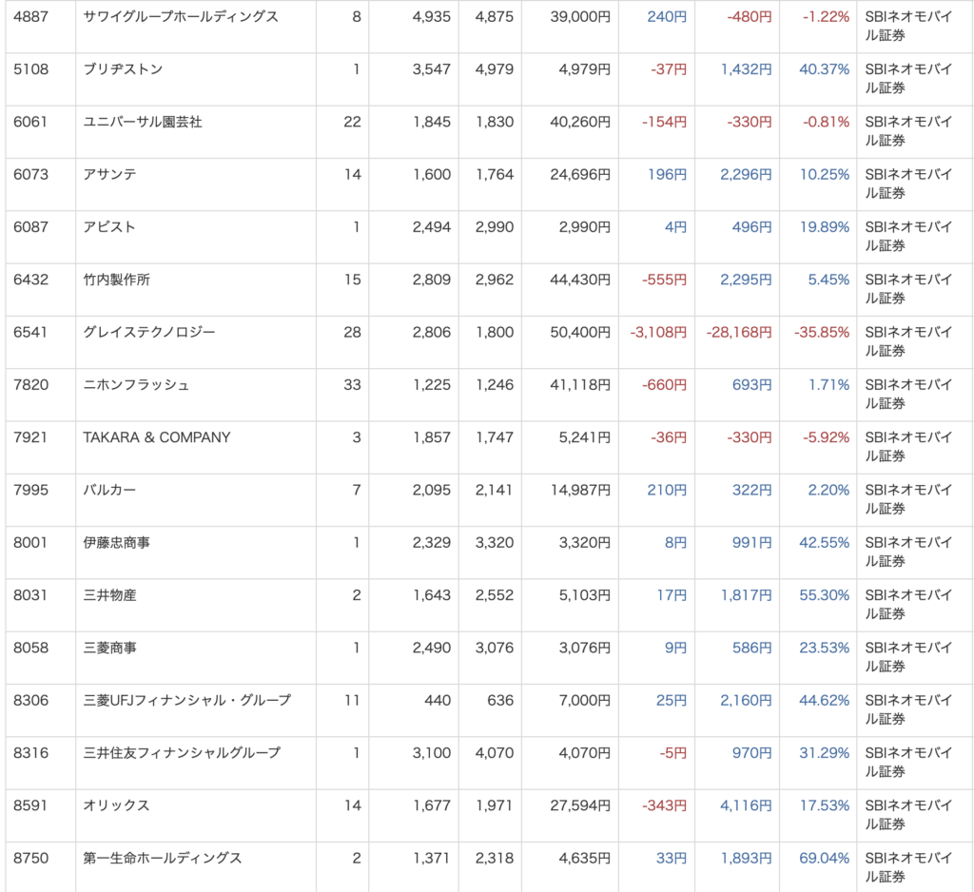
Task: Click アサンテ profit 2,296円
Action: click(x=746, y=175)
